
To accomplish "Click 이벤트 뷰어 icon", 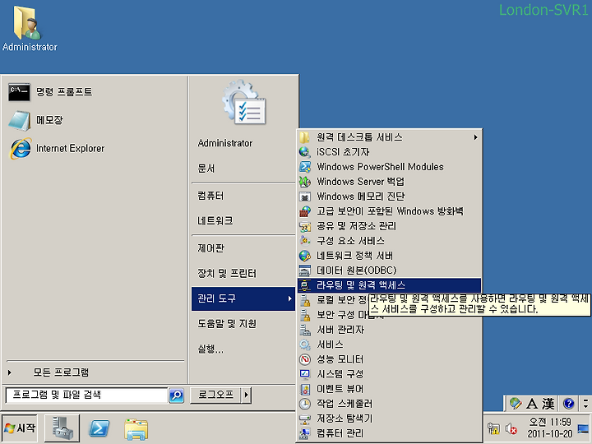I will coord(305,389).
